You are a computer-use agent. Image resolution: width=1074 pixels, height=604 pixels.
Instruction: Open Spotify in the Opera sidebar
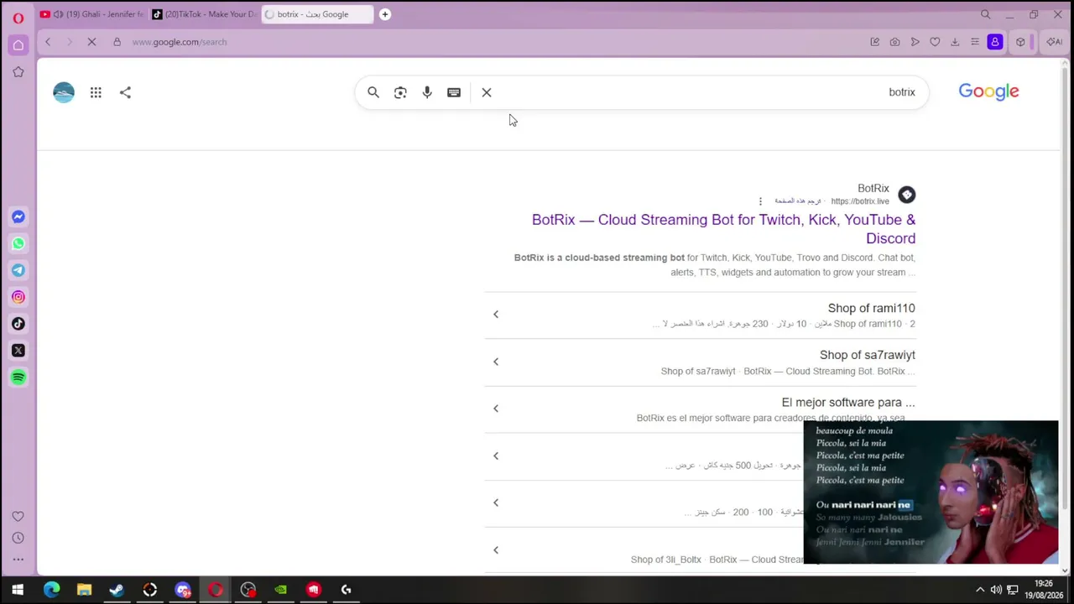coord(18,377)
